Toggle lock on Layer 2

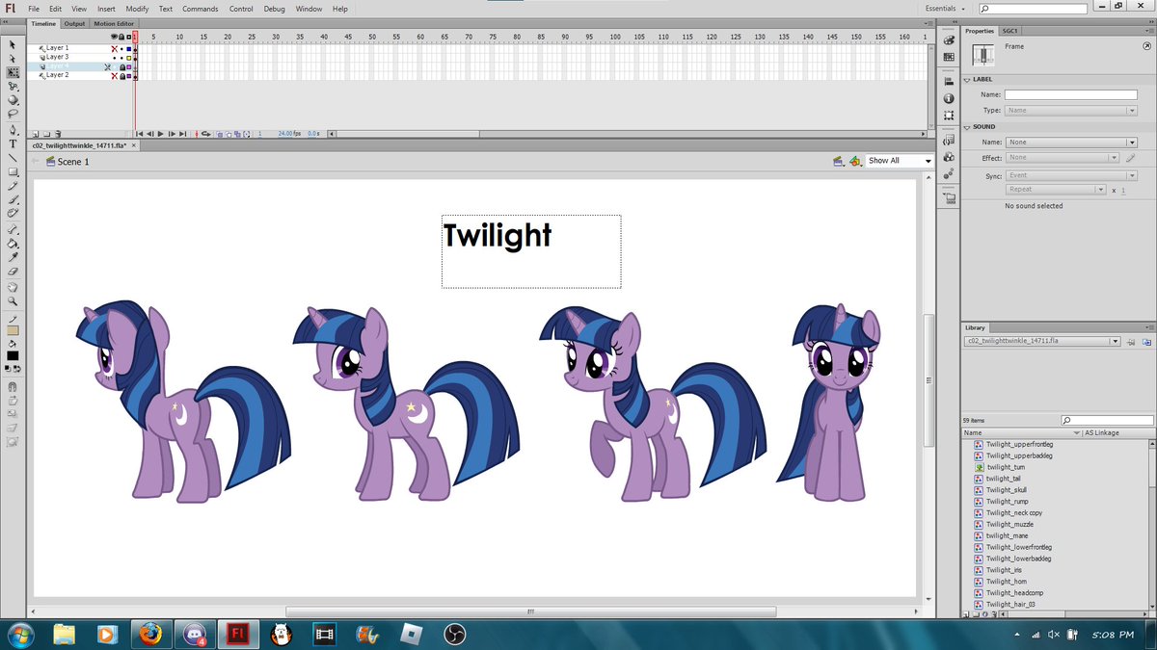click(x=121, y=75)
